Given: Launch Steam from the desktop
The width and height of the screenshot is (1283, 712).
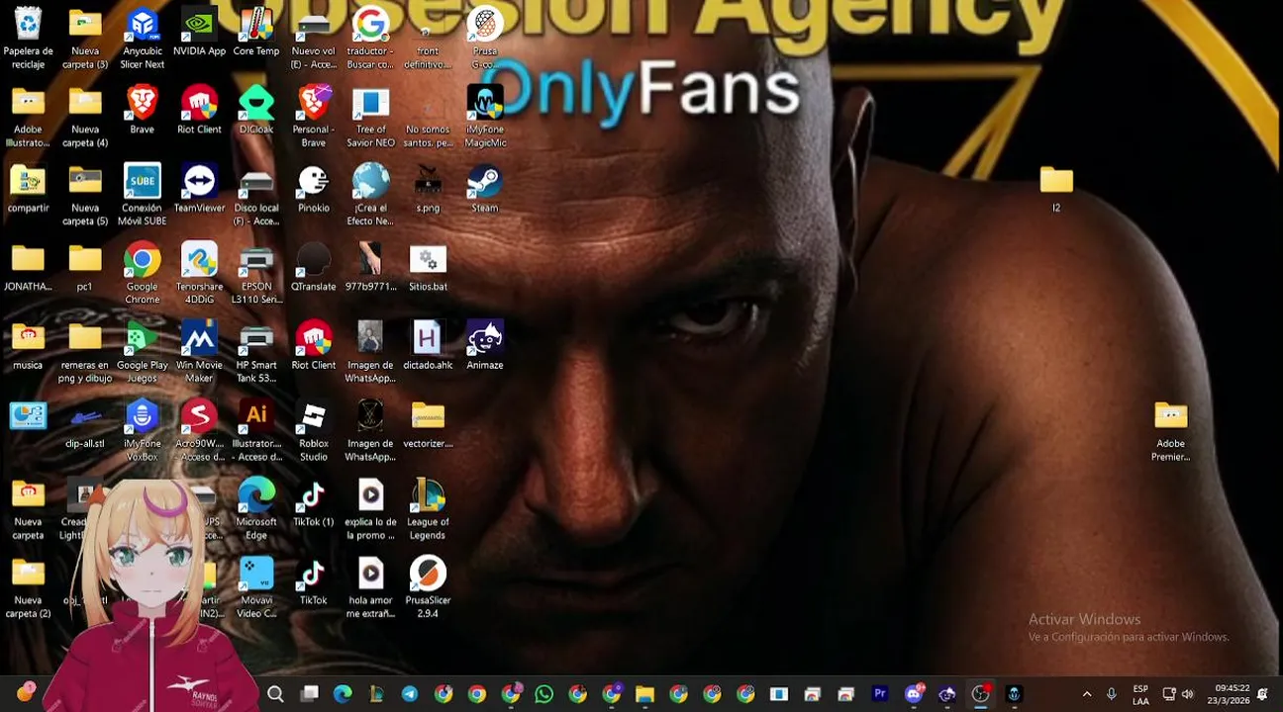Looking at the screenshot, I should [485, 189].
